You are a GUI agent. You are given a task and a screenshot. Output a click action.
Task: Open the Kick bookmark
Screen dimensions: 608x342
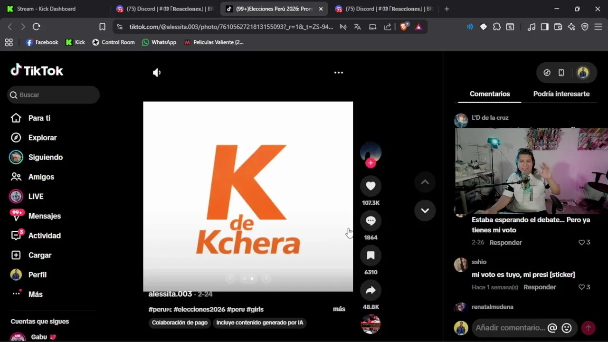point(76,42)
